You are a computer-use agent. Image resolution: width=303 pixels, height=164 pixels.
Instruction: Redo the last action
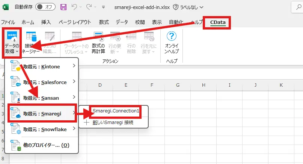pyautogui.click(x=89, y=7)
